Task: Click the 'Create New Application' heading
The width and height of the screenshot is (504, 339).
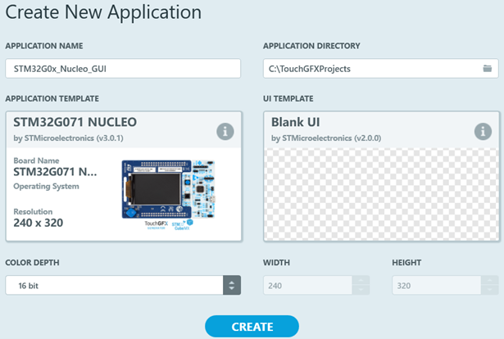Action: pyautogui.click(x=103, y=13)
